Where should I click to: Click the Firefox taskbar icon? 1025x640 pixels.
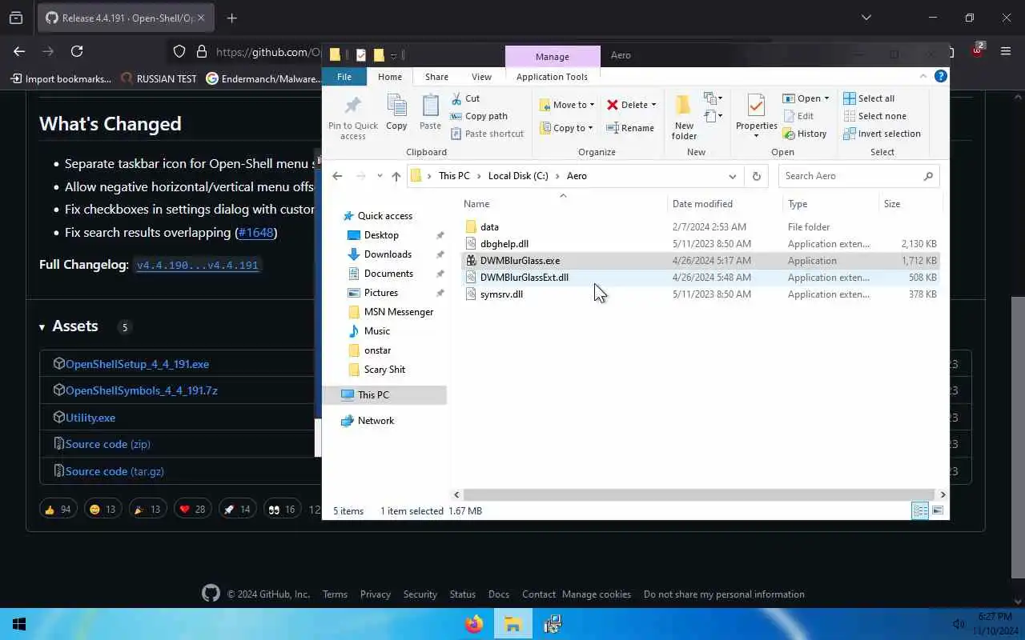tap(474, 624)
